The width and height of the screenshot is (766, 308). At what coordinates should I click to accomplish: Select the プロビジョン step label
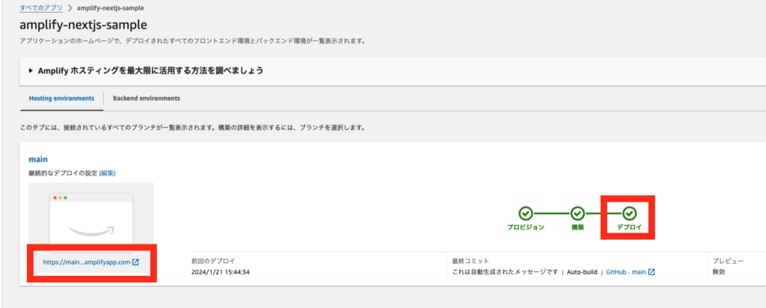(525, 227)
